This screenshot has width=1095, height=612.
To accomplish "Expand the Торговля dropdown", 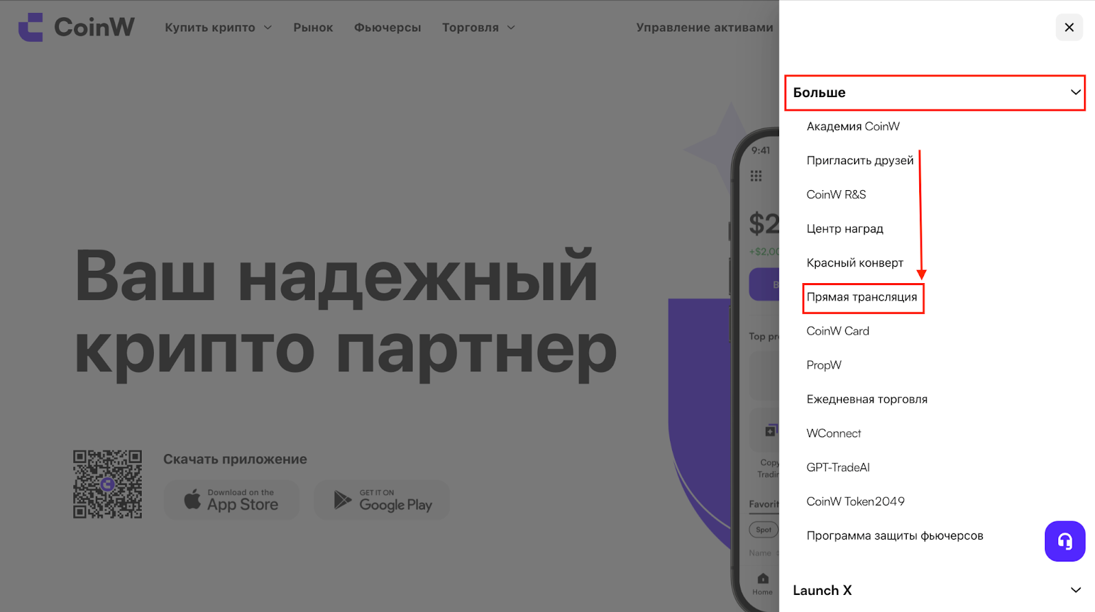I will tap(478, 27).
